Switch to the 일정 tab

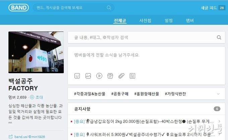click(x=169, y=20)
